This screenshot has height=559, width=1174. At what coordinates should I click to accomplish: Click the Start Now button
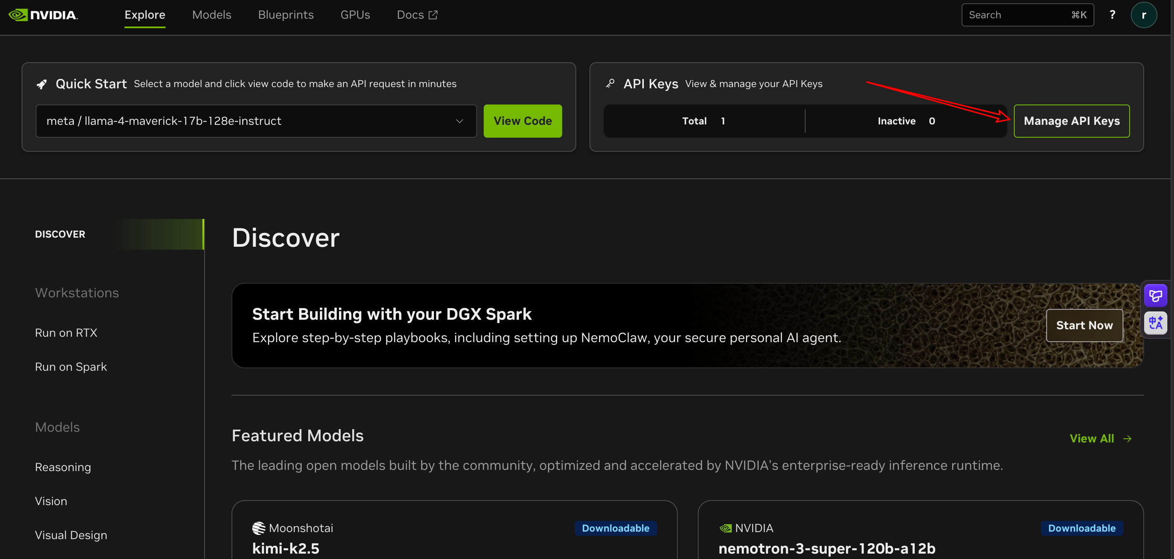[1084, 325]
